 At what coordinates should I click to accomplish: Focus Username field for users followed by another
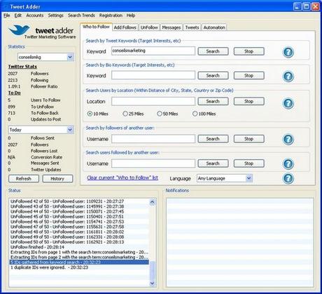tap(153, 163)
